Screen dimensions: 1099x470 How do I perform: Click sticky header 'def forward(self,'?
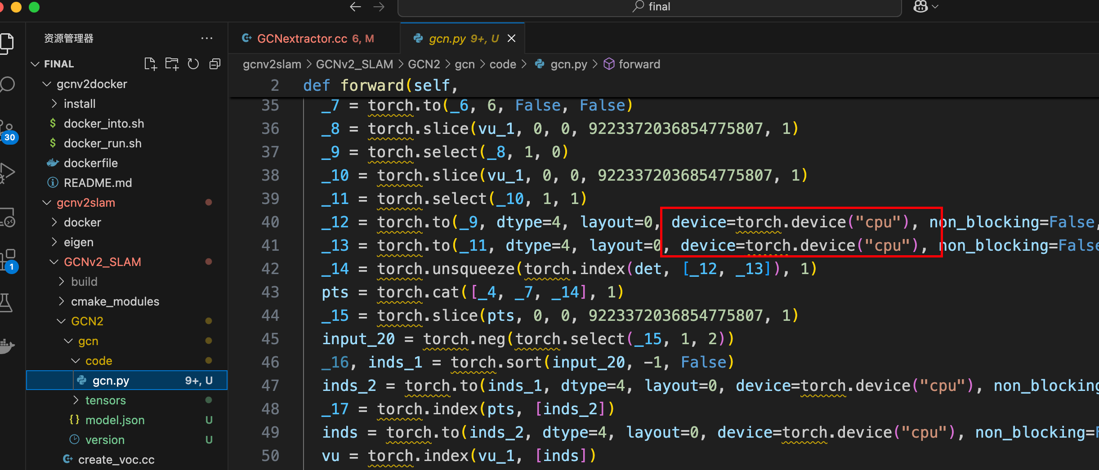[380, 85]
